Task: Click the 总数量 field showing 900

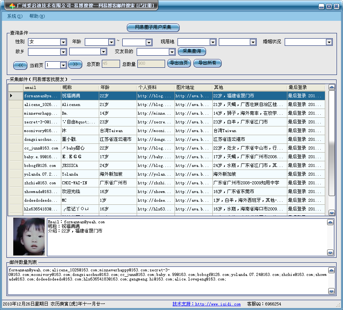Action: (x=151, y=64)
